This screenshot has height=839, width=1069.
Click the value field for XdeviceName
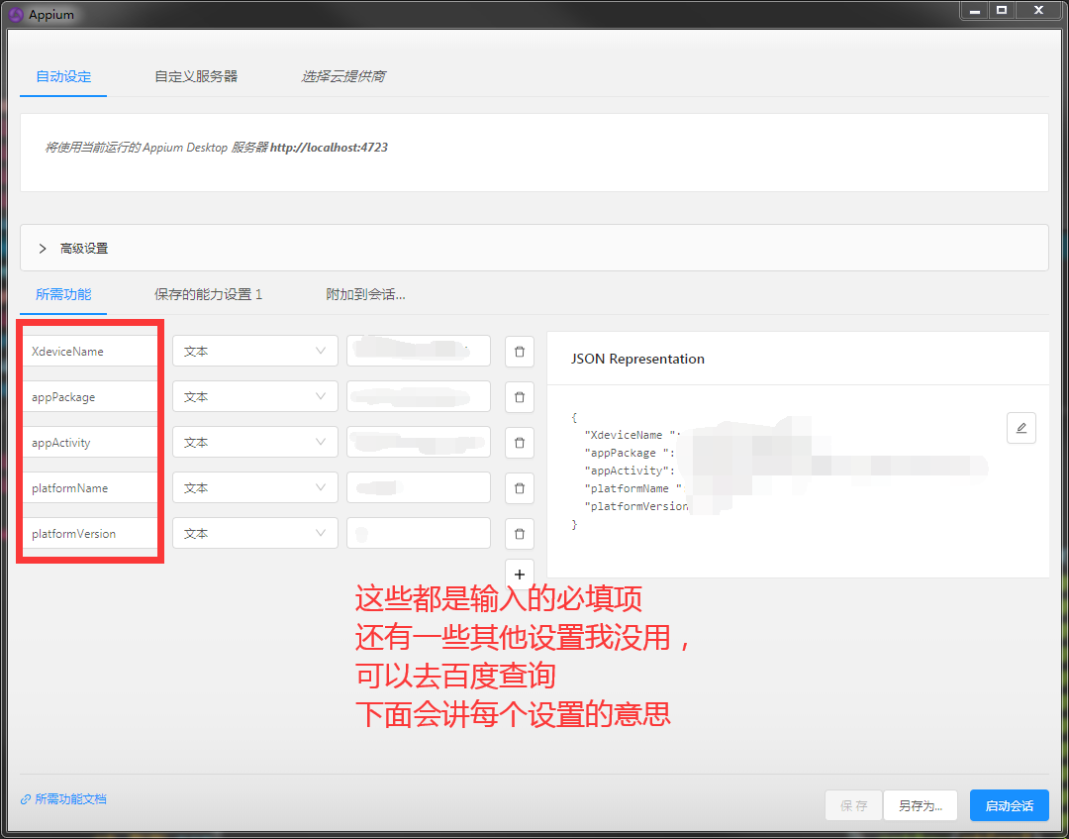coord(419,352)
